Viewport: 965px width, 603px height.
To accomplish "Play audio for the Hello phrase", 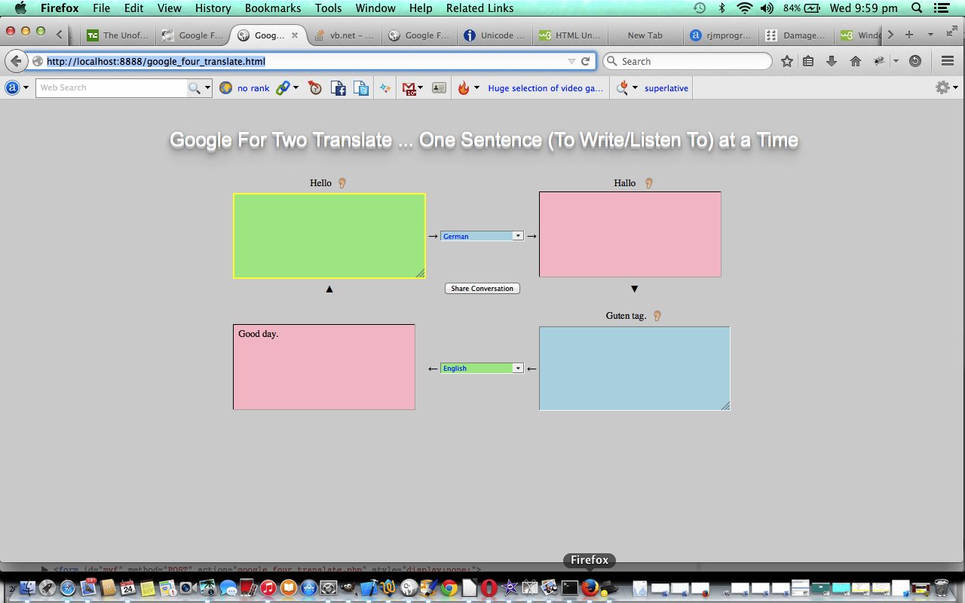I will pos(342,183).
